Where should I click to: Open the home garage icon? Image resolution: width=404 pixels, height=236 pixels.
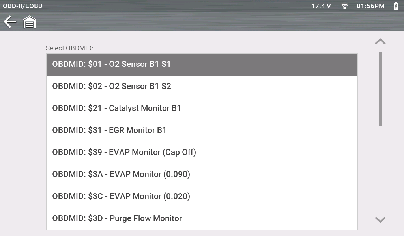tap(30, 22)
